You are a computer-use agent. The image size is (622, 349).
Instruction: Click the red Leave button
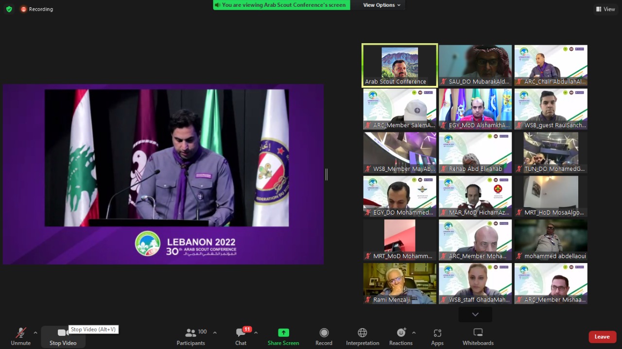pyautogui.click(x=602, y=337)
